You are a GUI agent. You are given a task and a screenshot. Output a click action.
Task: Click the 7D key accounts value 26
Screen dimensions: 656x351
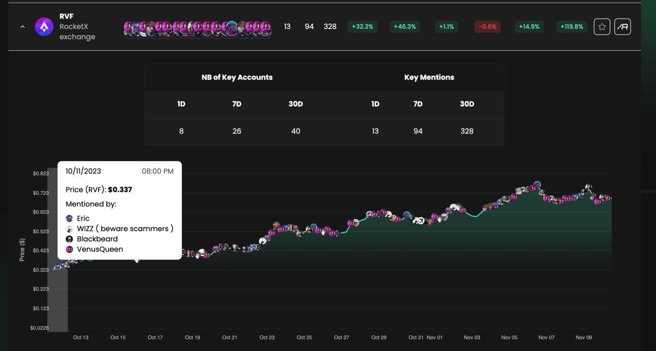tap(237, 131)
